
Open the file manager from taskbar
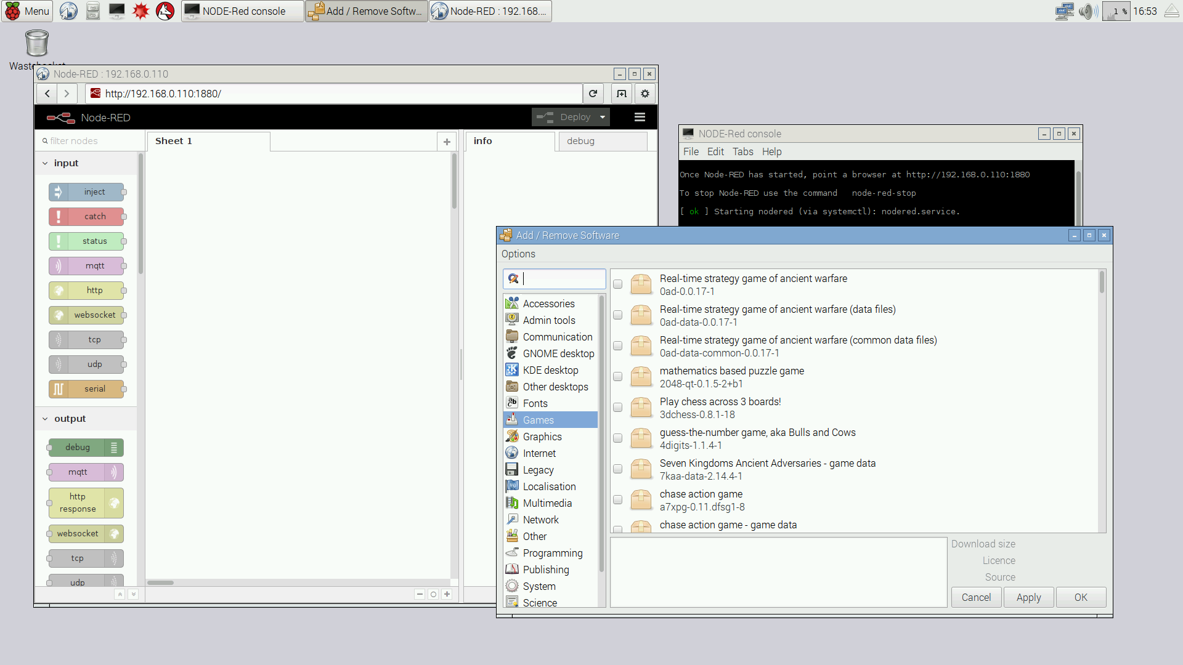(x=92, y=11)
